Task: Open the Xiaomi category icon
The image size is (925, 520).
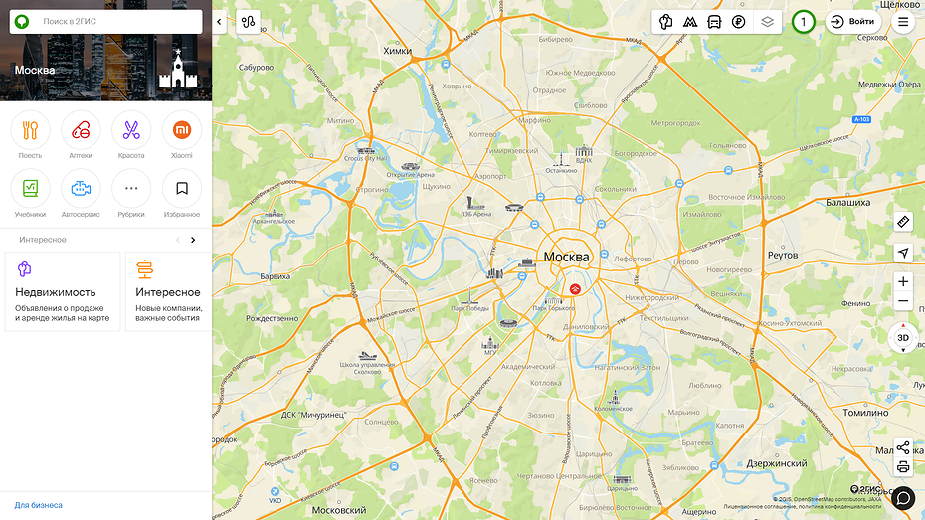Action: pyautogui.click(x=182, y=130)
